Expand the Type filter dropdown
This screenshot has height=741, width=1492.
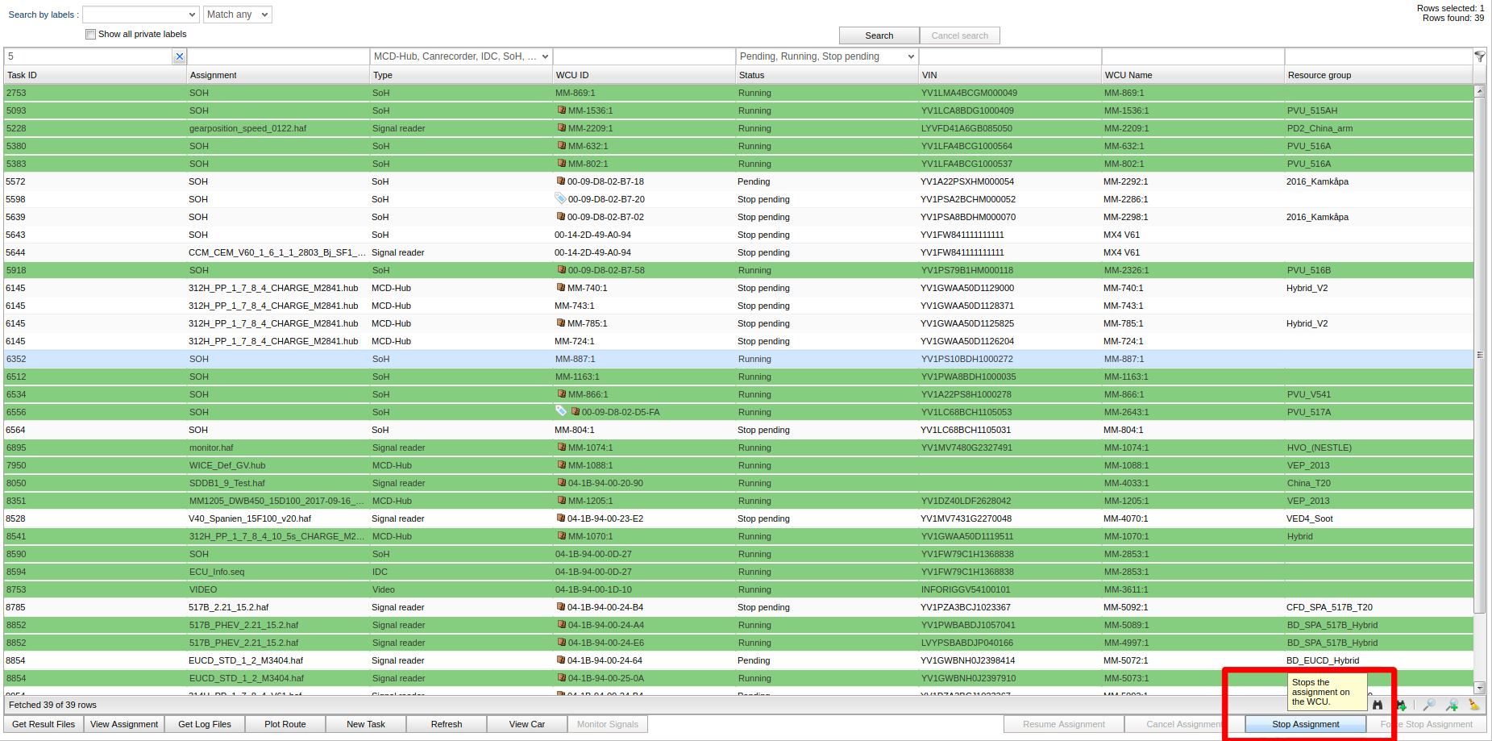[x=545, y=56]
